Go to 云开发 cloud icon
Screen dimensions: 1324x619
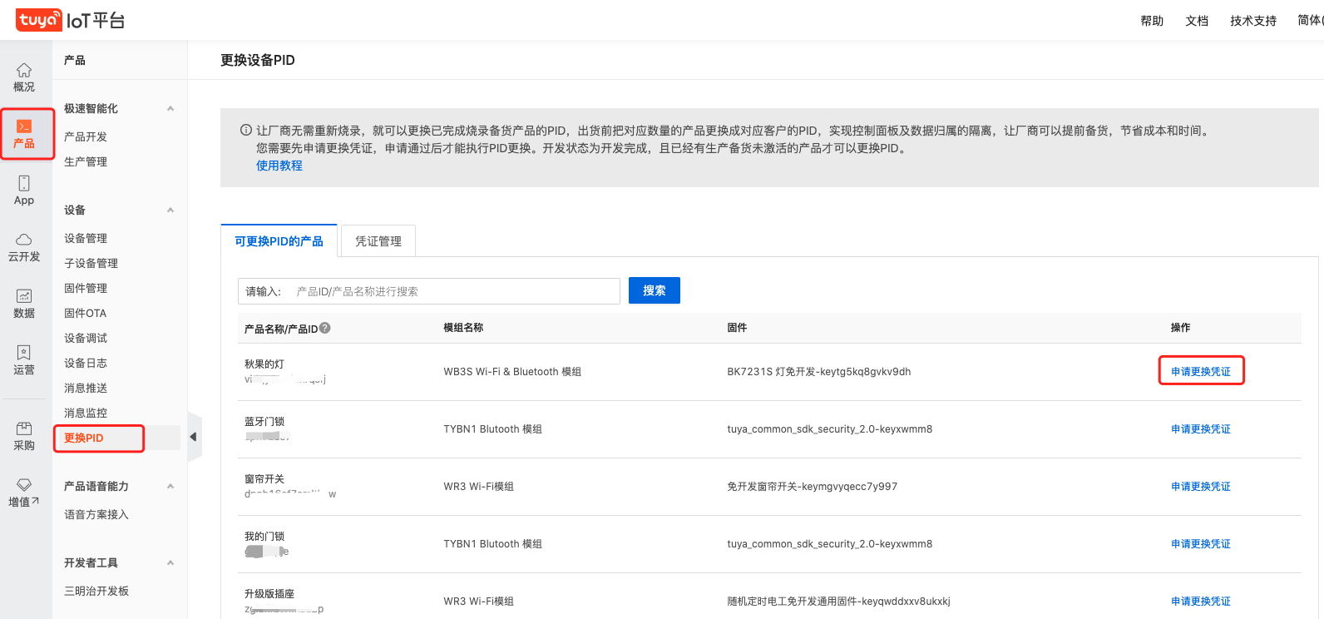pyautogui.click(x=24, y=240)
